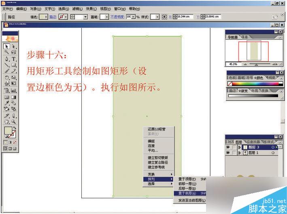Choose 编组 in context menu
The height and width of the screenshot is (214, 287).
pyautogui.click(x=151, y=141)
